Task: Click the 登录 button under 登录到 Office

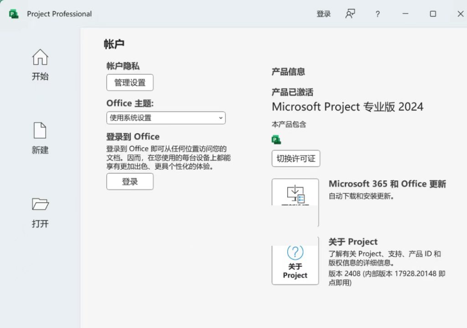Action: click(x=130, y=182)
